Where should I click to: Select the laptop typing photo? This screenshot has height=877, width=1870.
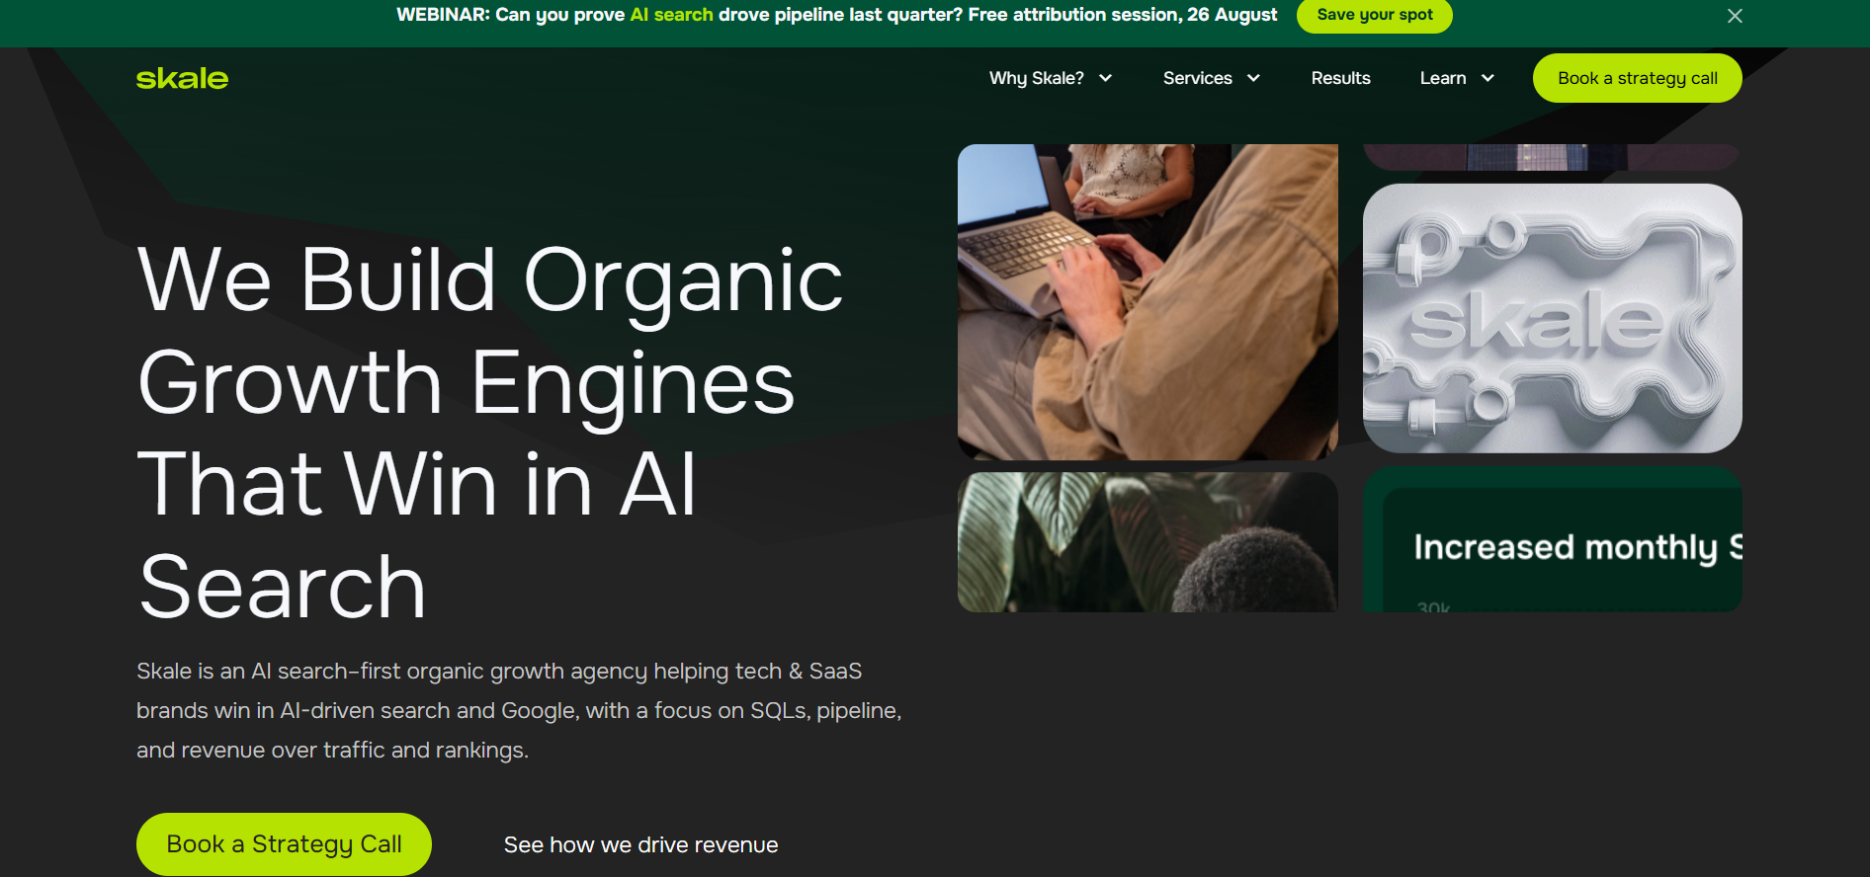(1147, 302)
